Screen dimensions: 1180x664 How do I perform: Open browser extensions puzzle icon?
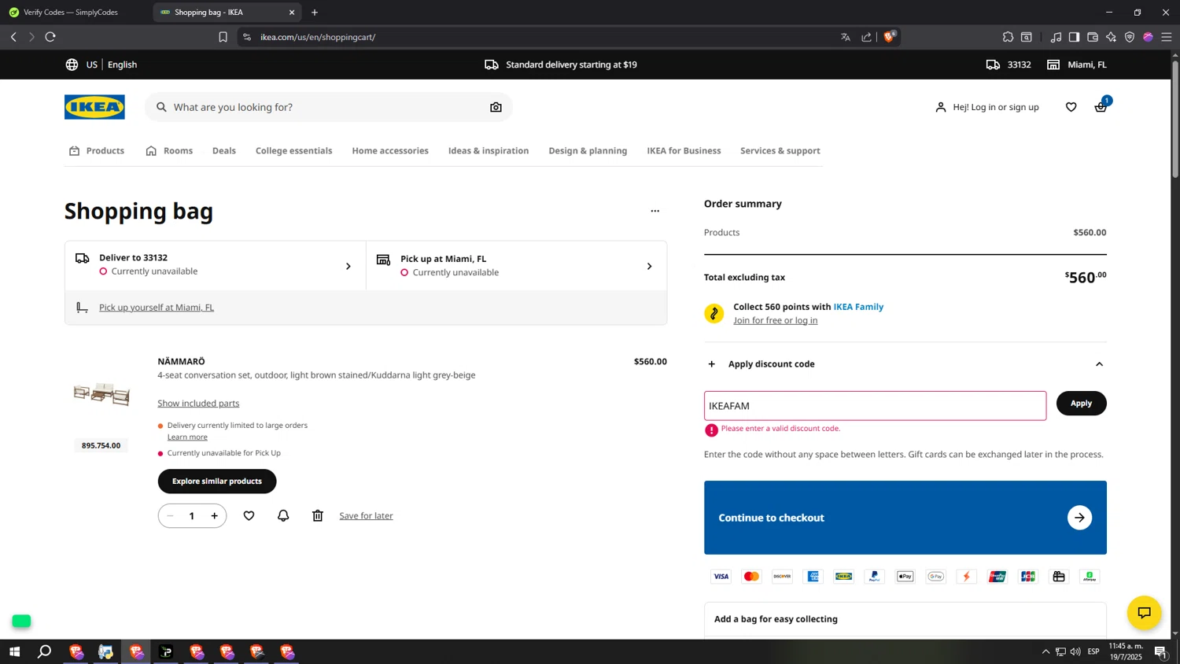(x=1008, y=37)
